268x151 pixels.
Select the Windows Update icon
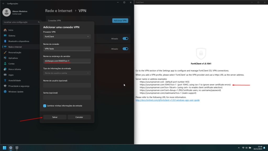5,91
